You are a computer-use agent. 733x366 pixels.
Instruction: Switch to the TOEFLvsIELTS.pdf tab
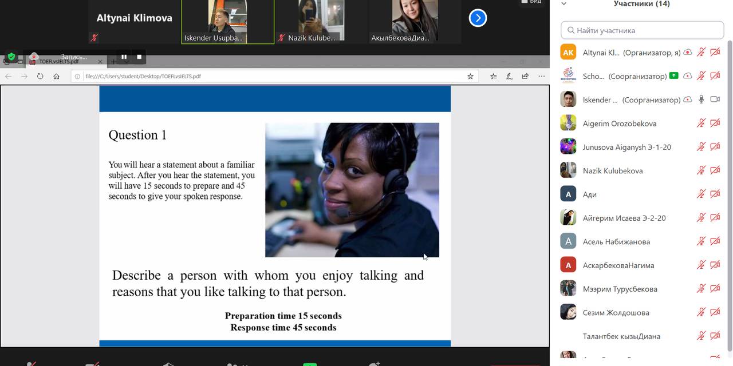pyautogui.click(x=63, y=61)
